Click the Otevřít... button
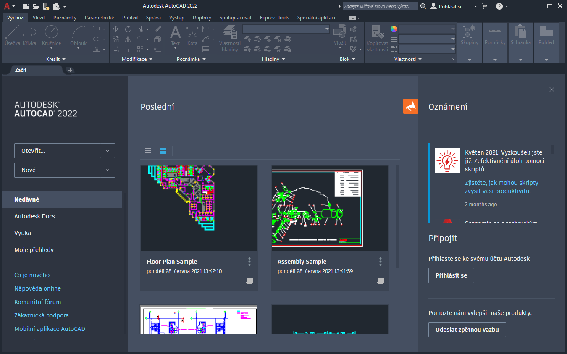The width and height of the screenshot is (567, 354). [58, 151]
